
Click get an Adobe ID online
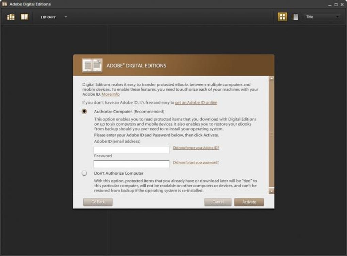(x=196, y=102)
